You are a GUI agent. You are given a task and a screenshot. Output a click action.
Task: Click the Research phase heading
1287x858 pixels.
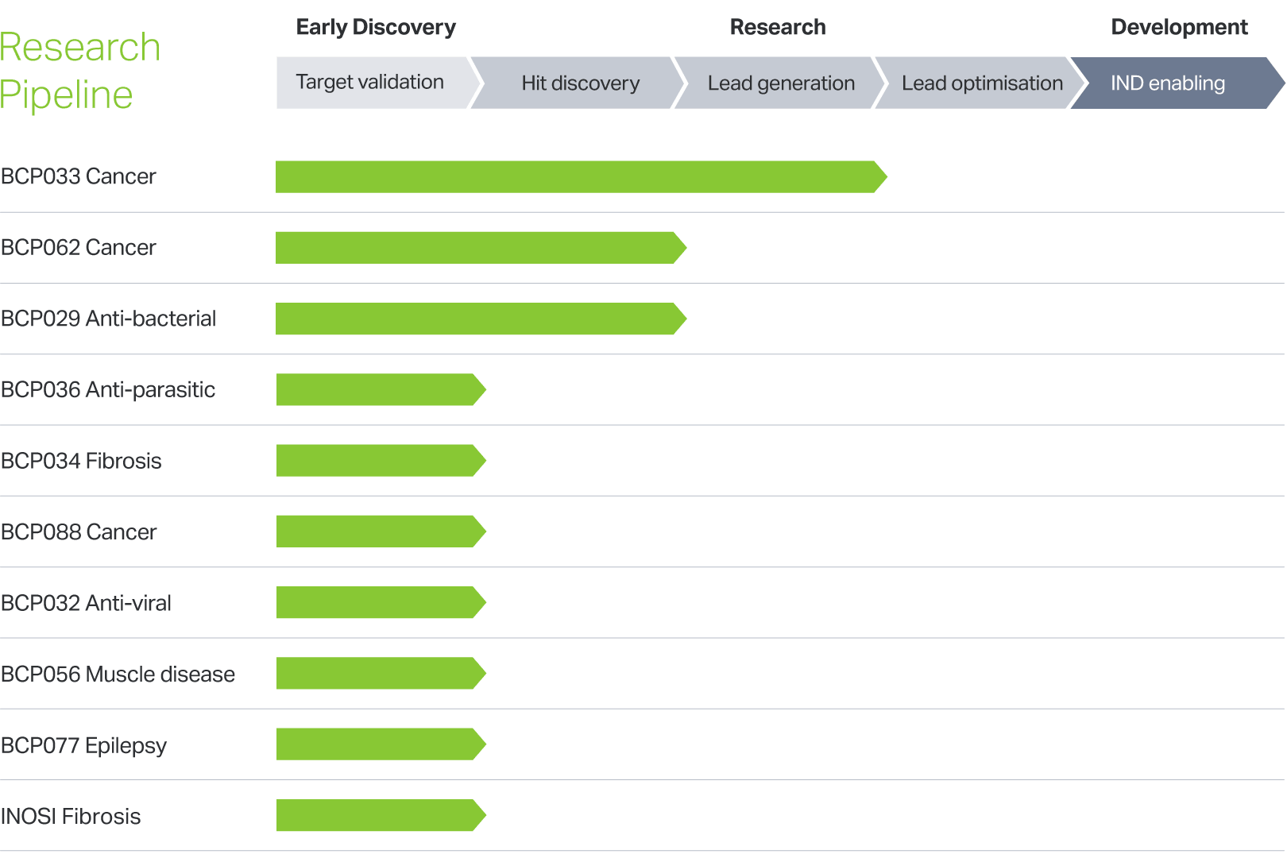[778, 27]
